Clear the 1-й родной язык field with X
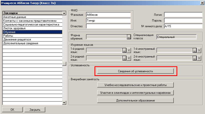This screenshot has width=205, height=114. 129,50
